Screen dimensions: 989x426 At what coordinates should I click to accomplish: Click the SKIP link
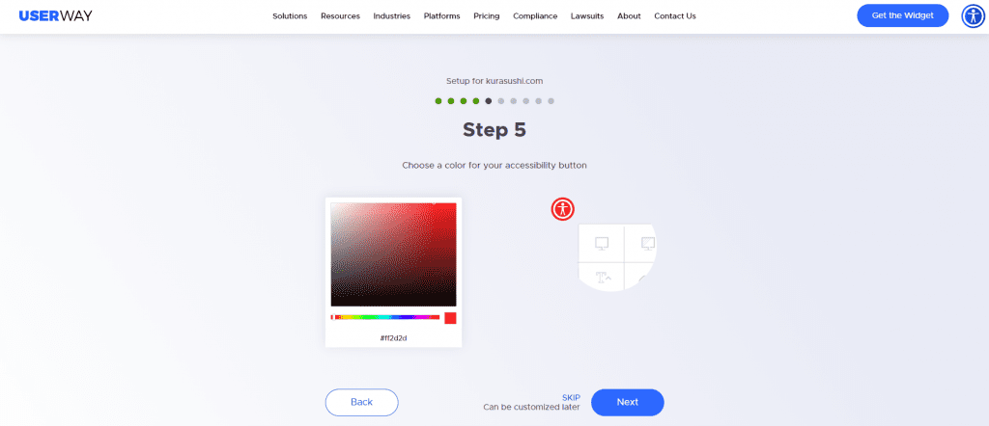click(x=571, y=398)
